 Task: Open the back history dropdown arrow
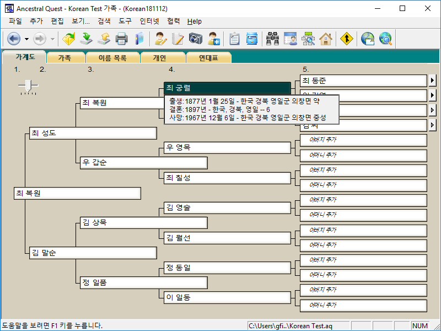[26, 39]
